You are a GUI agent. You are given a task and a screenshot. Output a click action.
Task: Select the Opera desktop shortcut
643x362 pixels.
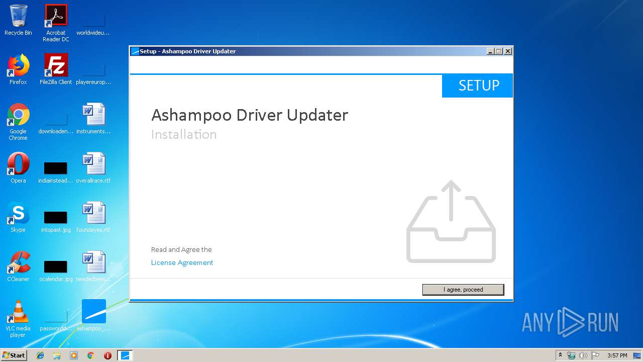pos(18,168)
